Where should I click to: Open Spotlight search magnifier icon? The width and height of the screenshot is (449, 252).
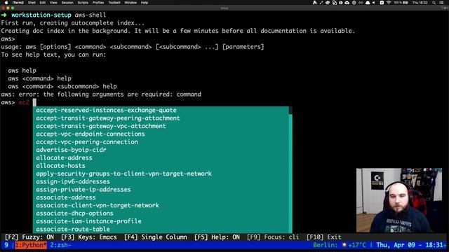coord(434,3)
